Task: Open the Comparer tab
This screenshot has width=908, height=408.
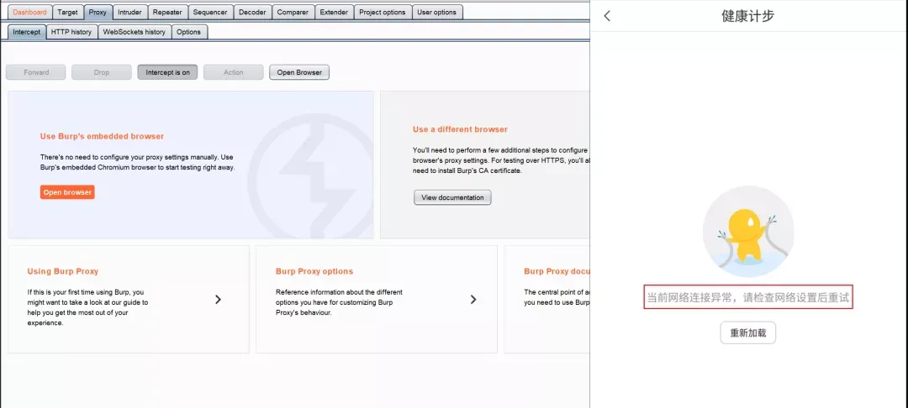Action: (293, 12)
